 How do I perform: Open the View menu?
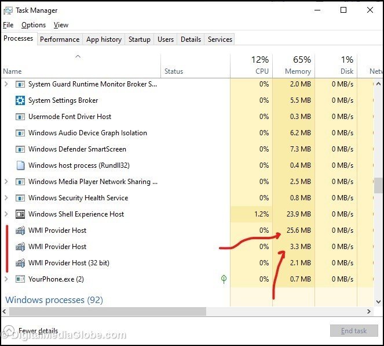click(61, 25)
